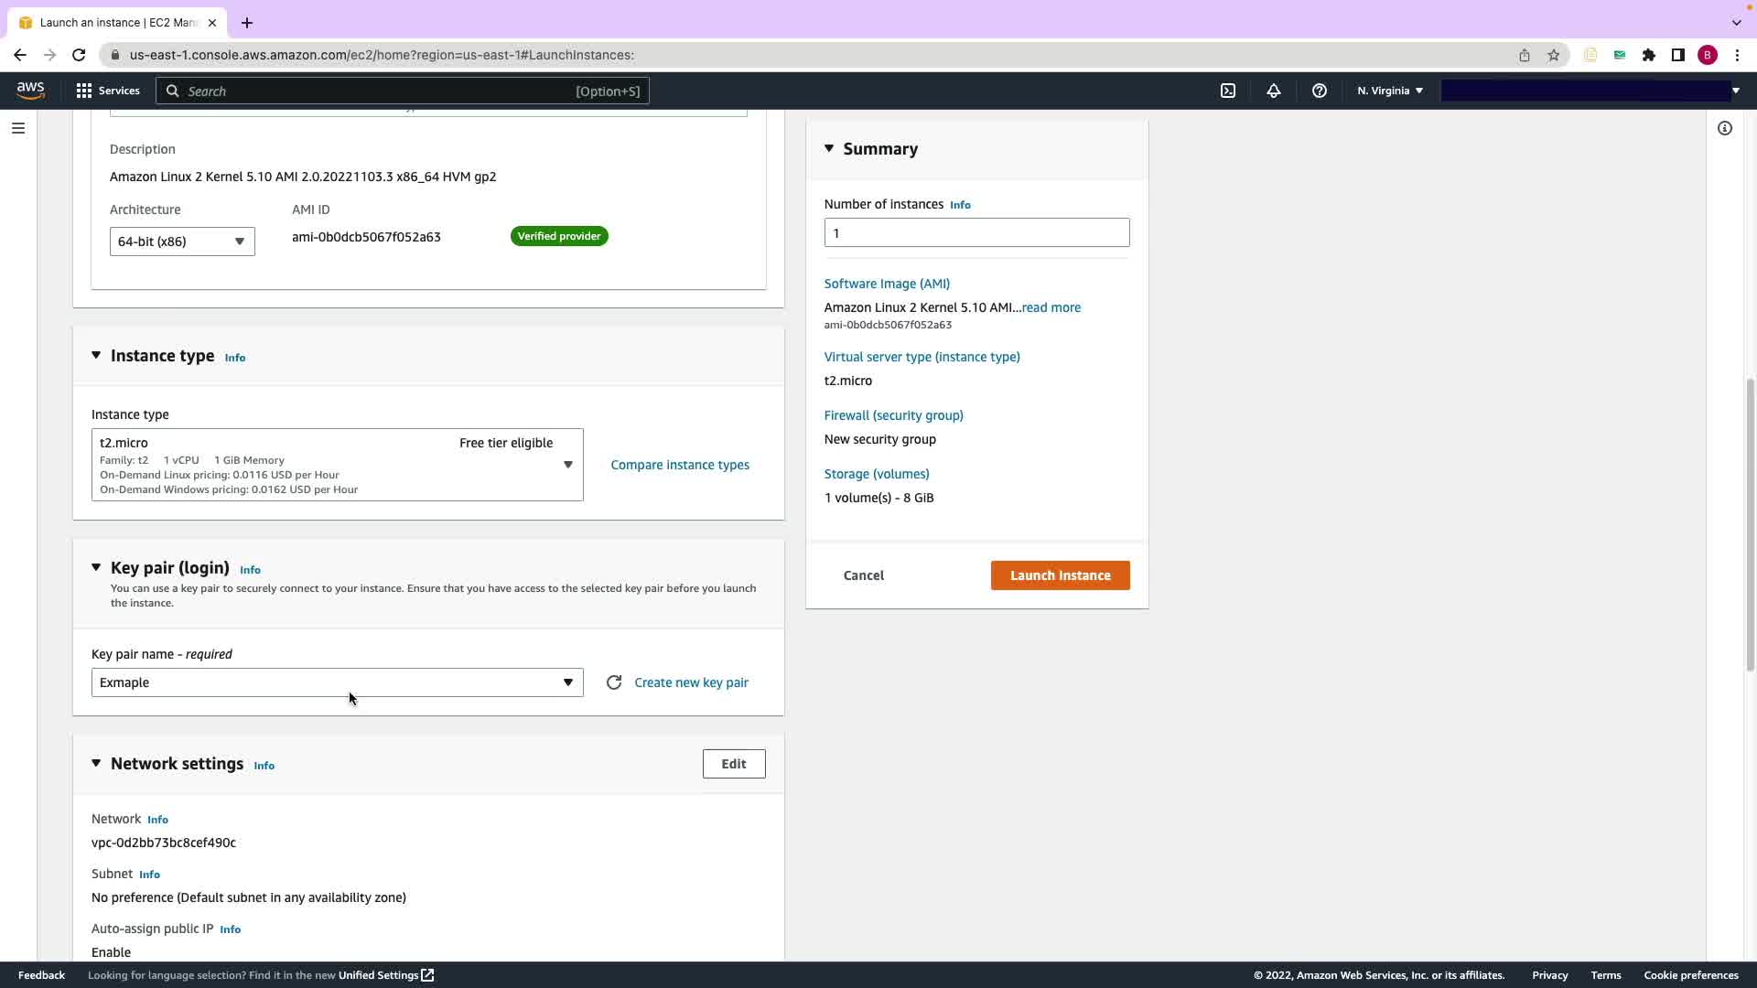Click Edit in Network settings

(733, 764)
